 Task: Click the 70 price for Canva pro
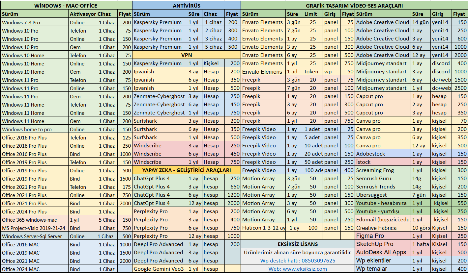(459, 121)
